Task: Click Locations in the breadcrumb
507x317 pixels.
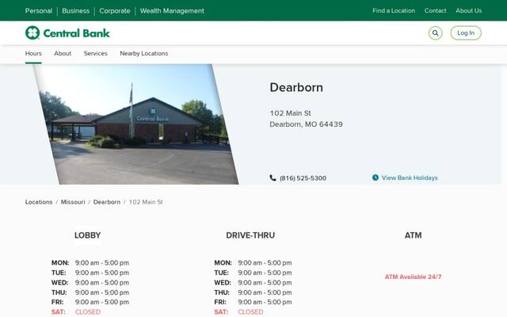Action: point(39,202)
